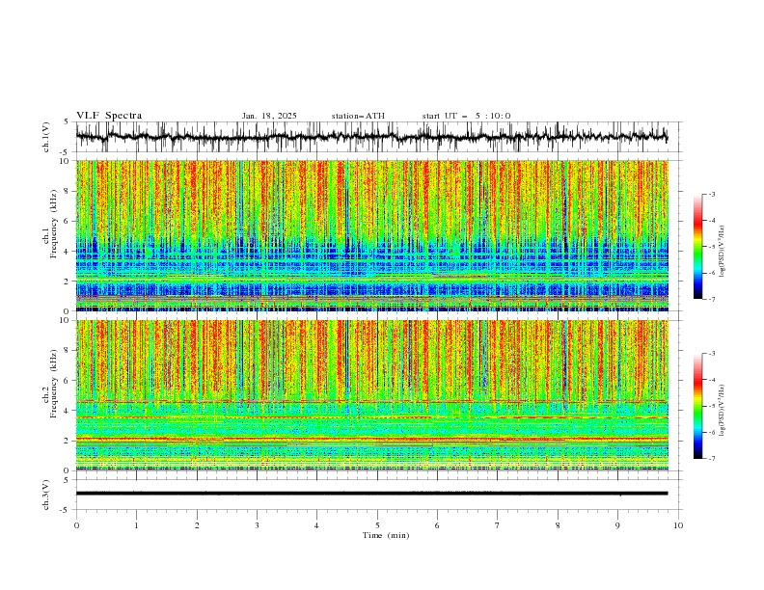This screenshot has height=590, width=764.
Task: Click time axis tick label "7"
Action: (x=498, y=525)
